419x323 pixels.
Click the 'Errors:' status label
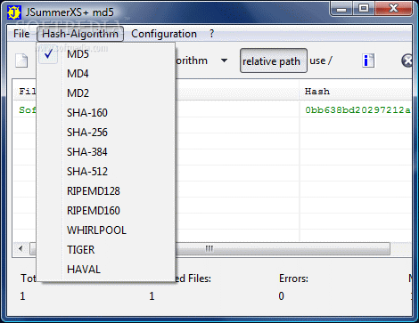click(x=293, y=279)
